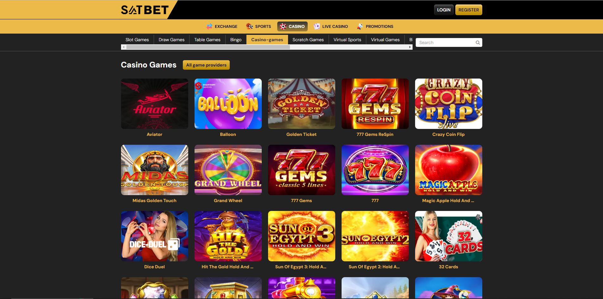603x299 pixels.
Task: Click the search magnifier icon
Action: [478, 42]
